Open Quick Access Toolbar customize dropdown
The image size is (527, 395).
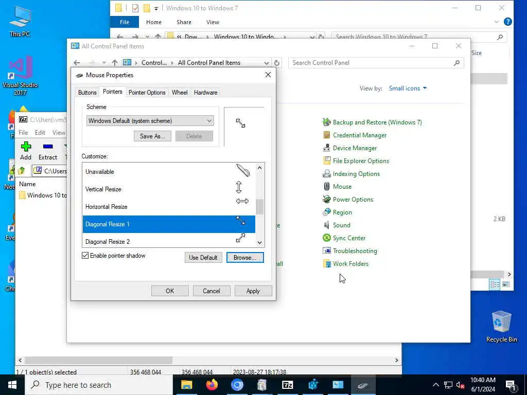[x=156, y=8]
